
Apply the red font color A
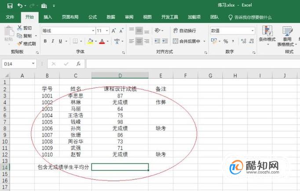click(102, 41)
